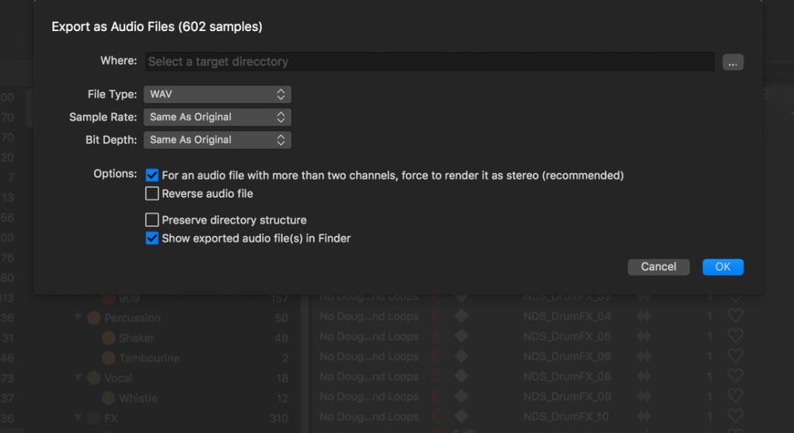
Task: Open the Bit Depth dropdown
Action: [217, 140]
